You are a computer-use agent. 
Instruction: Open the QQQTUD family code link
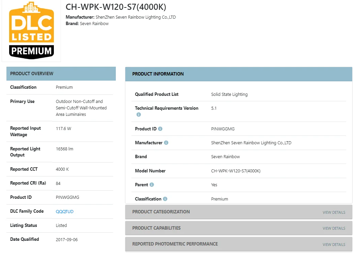(x=64, y=211)
